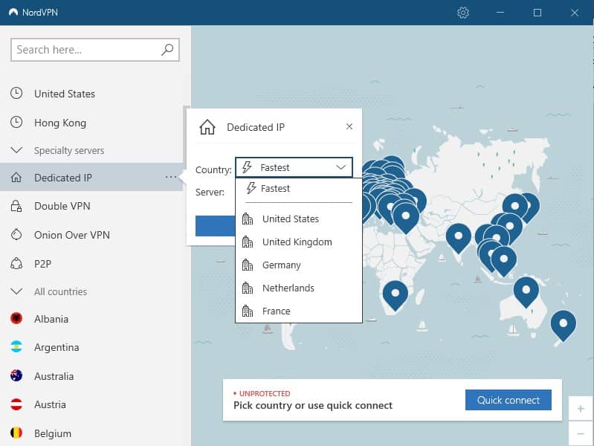Click the Onion Over VPN icon
The image size is (594, 446).
click(x=16, y=235)
